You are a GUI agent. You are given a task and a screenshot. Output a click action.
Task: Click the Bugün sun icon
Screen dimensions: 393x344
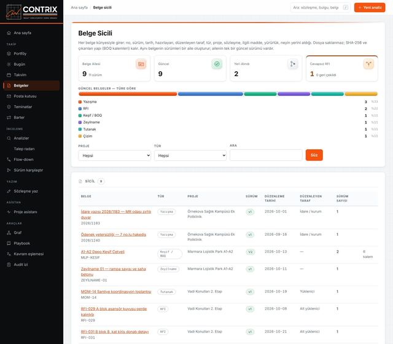9,64
